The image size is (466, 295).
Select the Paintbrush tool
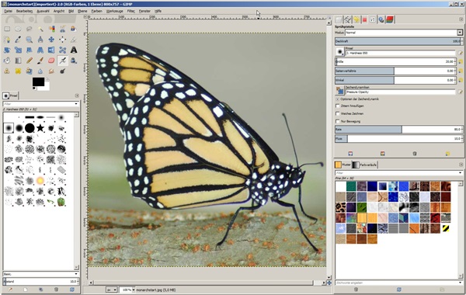point(40,61)
